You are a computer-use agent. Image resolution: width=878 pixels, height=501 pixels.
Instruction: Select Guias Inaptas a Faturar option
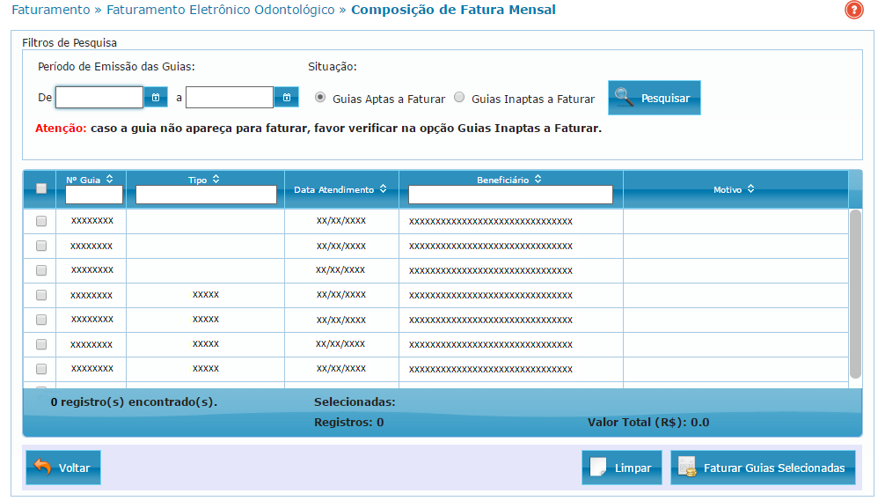[459, 98]
